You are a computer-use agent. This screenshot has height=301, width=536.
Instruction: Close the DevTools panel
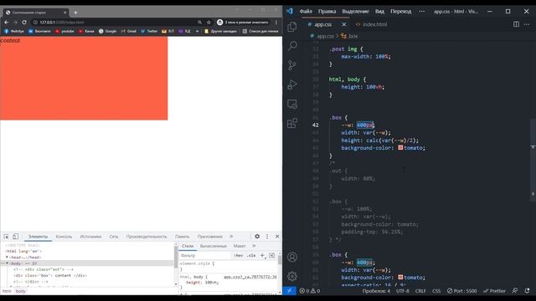(x=277, y=237)
